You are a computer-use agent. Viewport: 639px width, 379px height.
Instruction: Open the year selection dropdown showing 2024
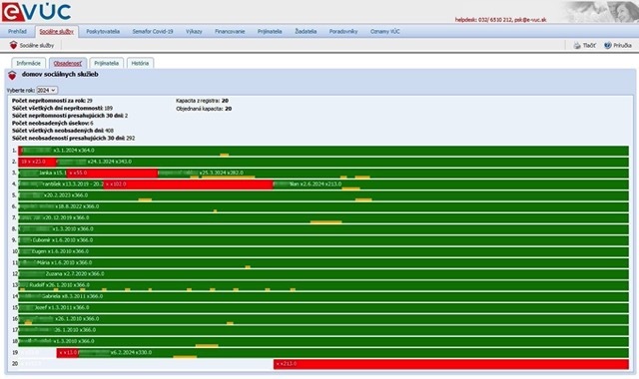coord(47,90)
